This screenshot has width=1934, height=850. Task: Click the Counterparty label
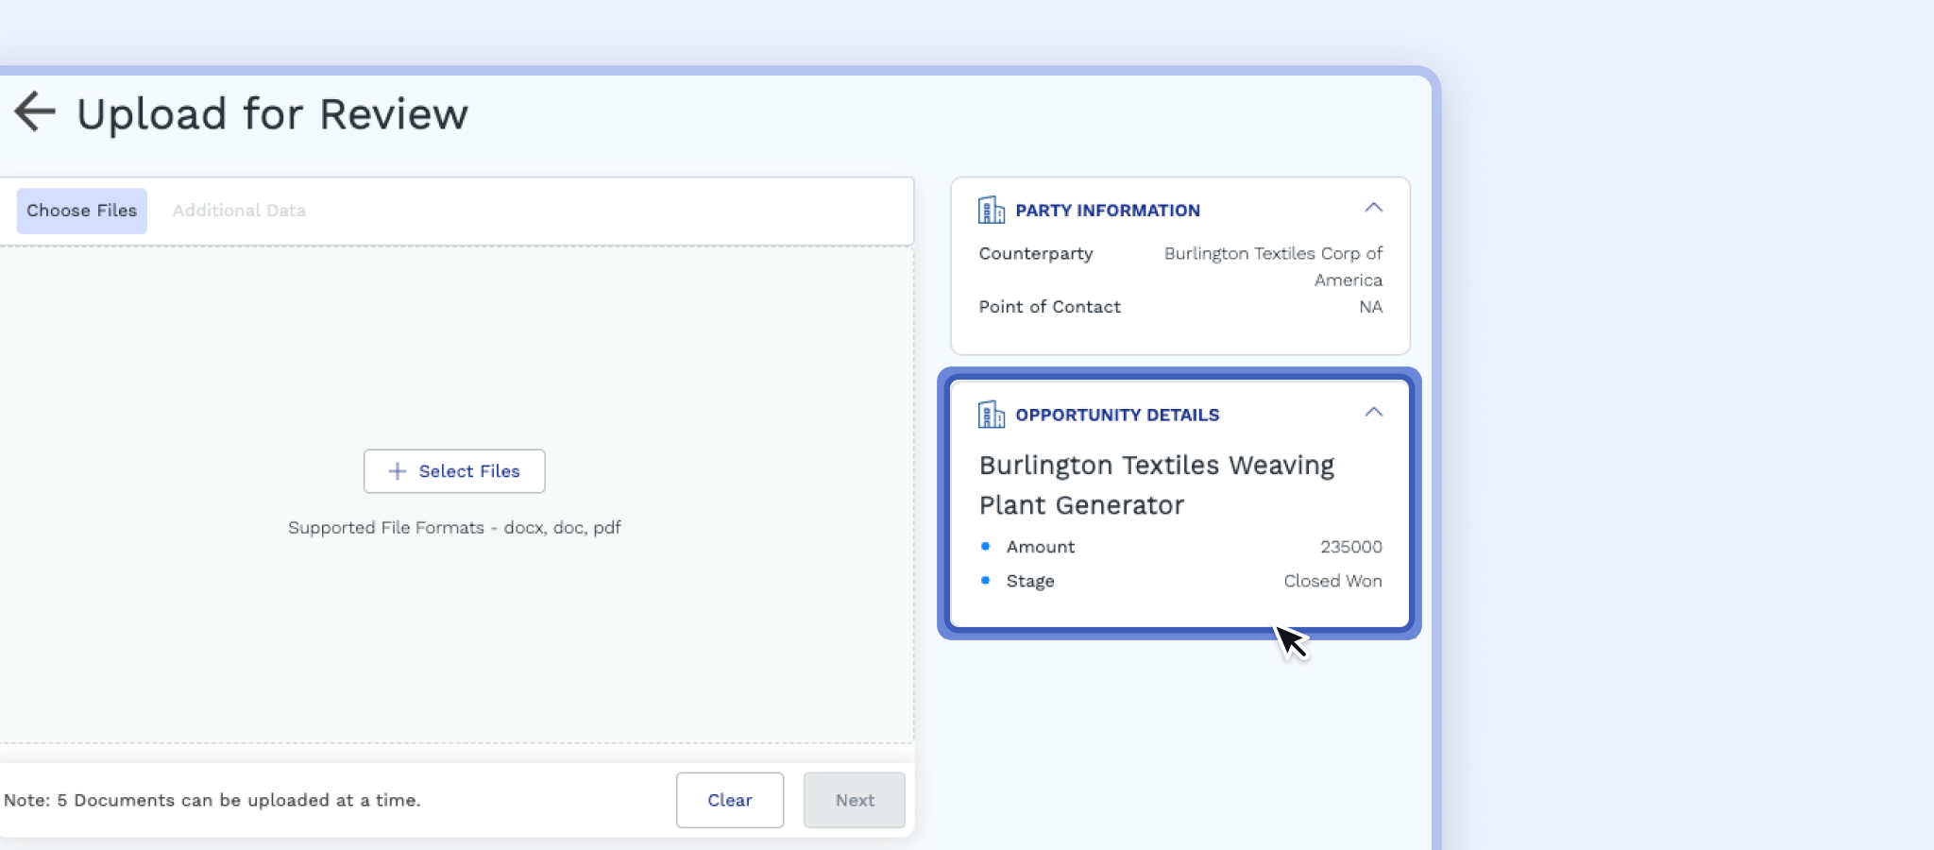click(1036, 254)
